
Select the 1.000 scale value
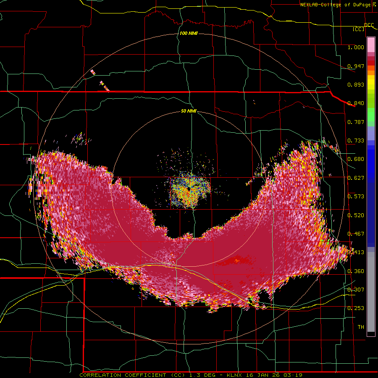click(356, 47)
